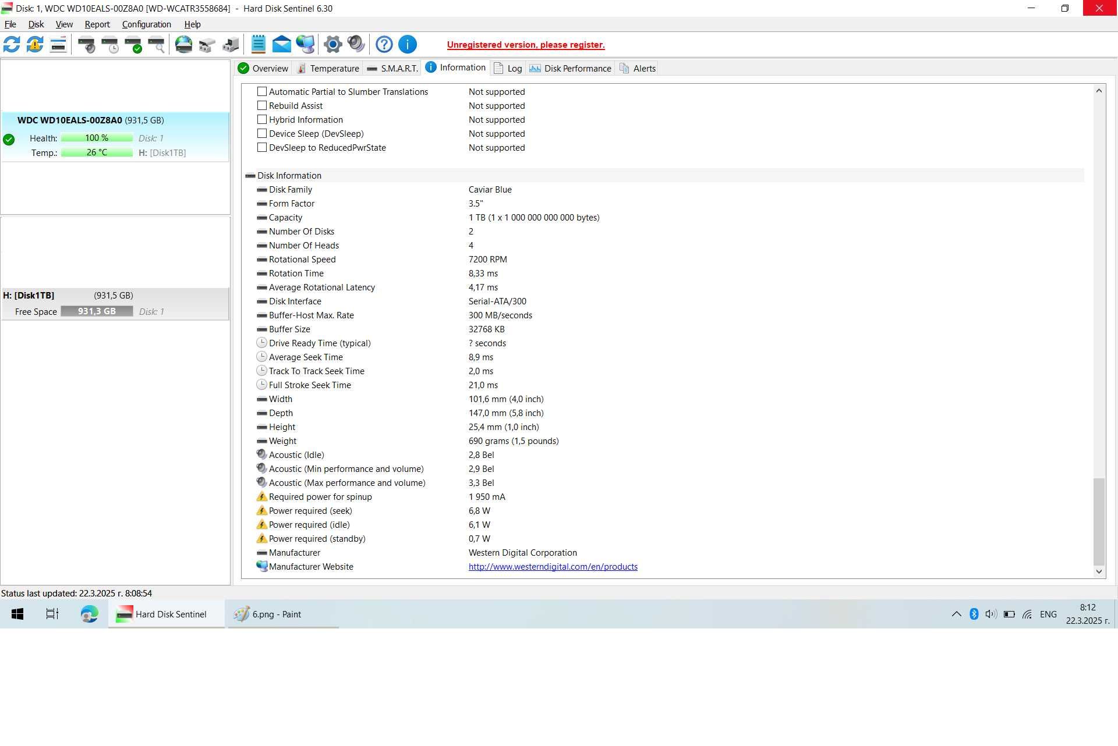Viewport: 1118px width, 746px height.
Task: Open the blue notepad report icon
Action: point(258,44)
